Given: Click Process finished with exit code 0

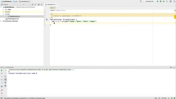Looking at the screenshot, I should coord(23,73).
